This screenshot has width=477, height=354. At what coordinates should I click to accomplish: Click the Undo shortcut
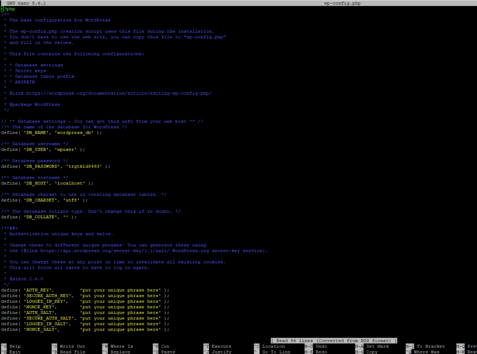coord(321,347)
